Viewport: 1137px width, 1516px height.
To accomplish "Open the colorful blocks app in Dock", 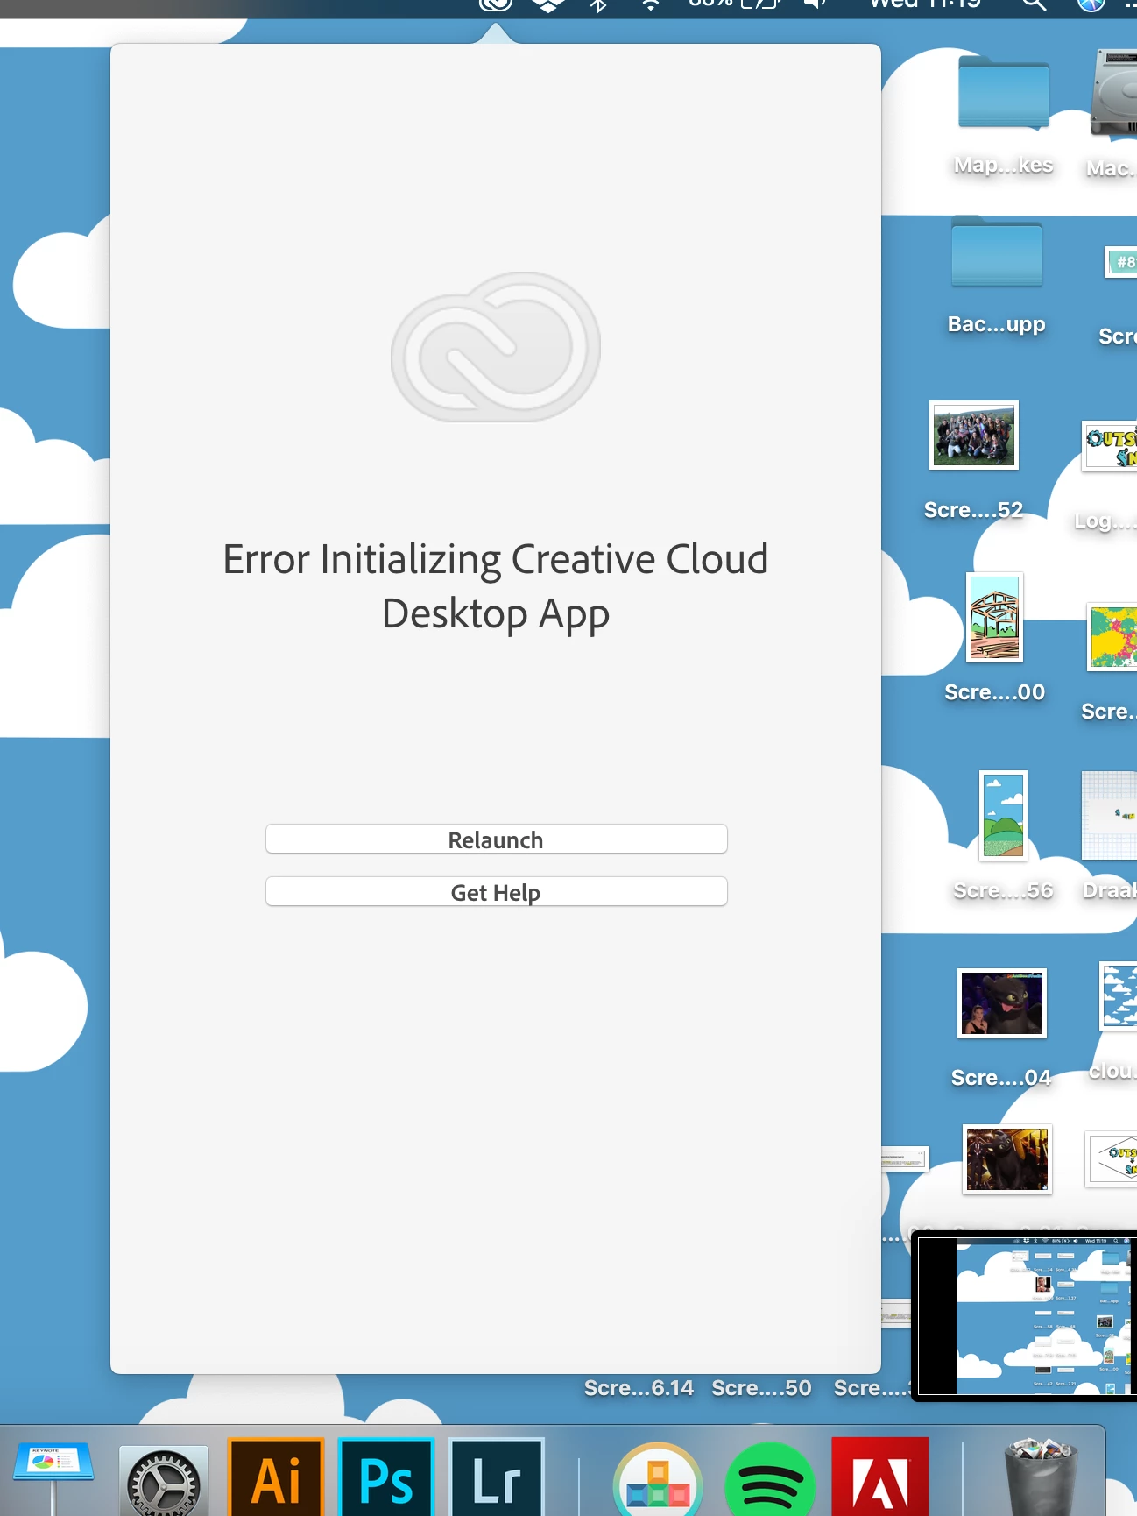I will click(x=658, y=1480).
